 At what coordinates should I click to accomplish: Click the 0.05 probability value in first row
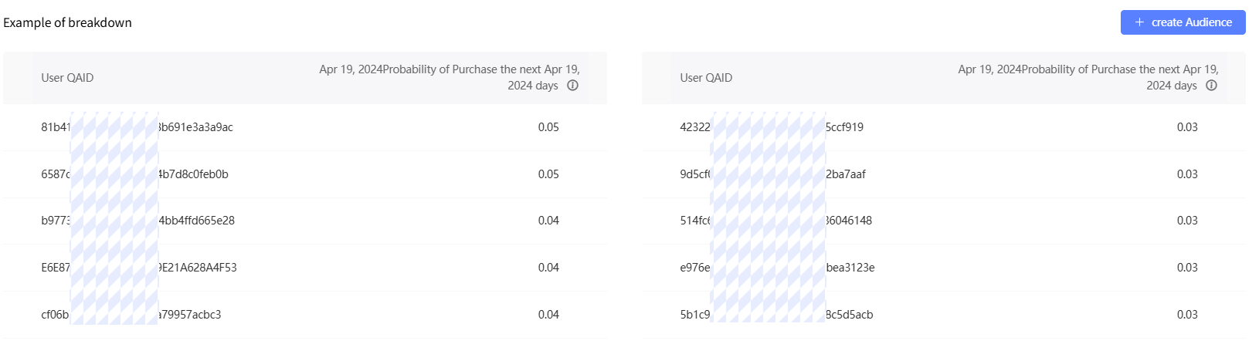[x=548, y=127]
